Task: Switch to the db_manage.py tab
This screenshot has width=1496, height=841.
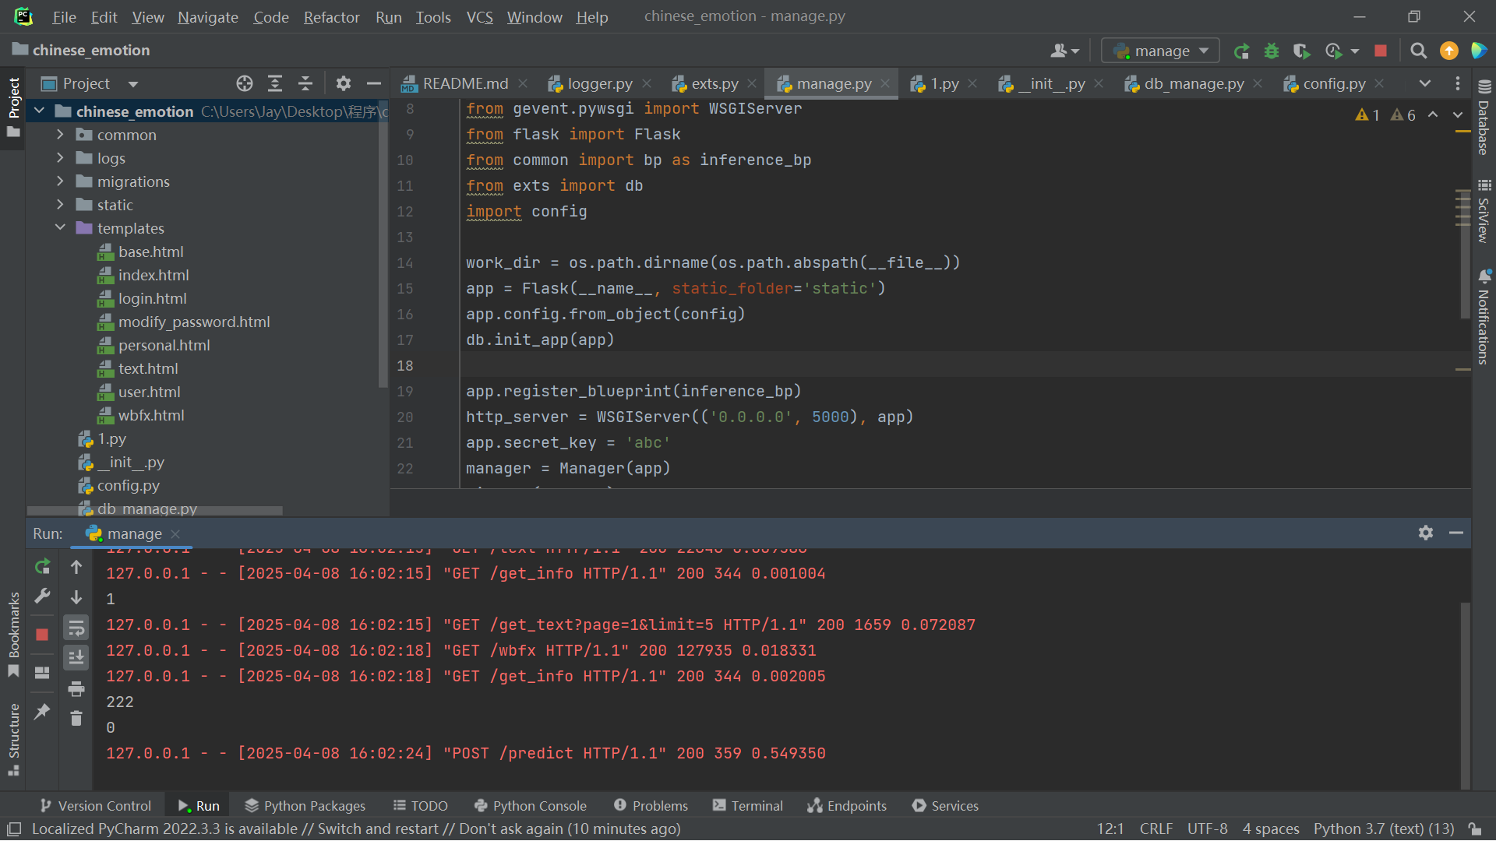Action: (1194, 83)
